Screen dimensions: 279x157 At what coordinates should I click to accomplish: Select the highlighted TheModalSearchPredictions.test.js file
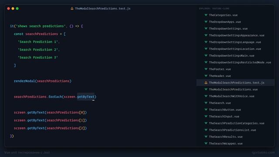(x=235, y=82)
